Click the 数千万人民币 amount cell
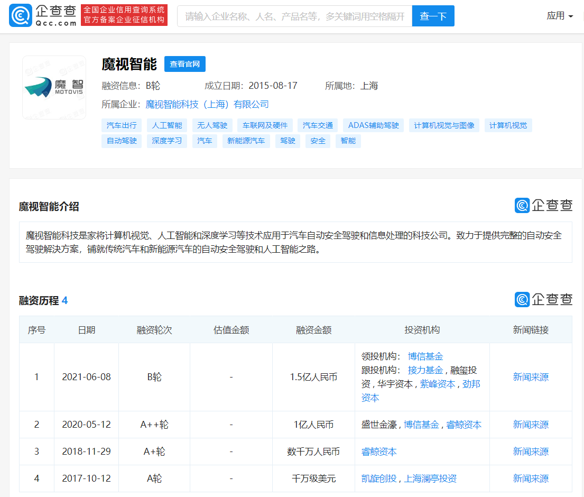The width and height of the screenshot is (584, 497). 313,452
